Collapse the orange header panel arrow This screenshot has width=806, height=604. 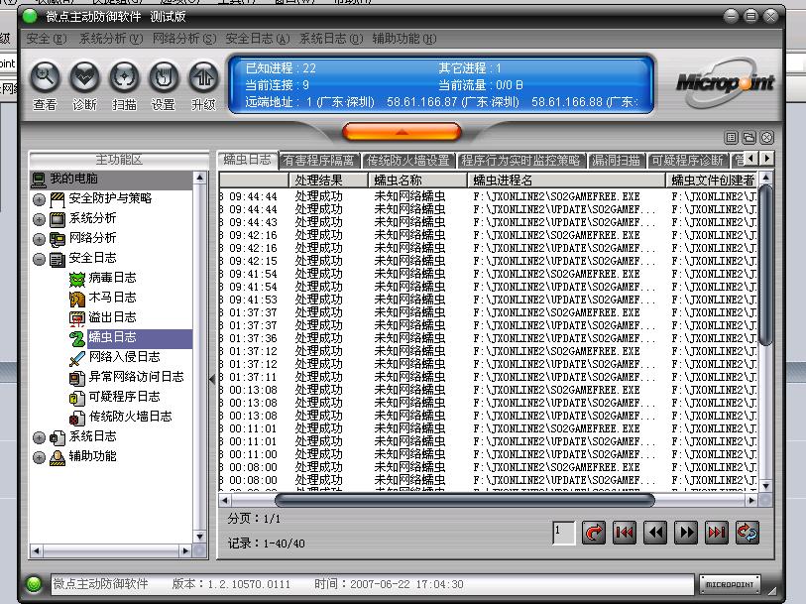pyautogui.click(x=402, y=132)
